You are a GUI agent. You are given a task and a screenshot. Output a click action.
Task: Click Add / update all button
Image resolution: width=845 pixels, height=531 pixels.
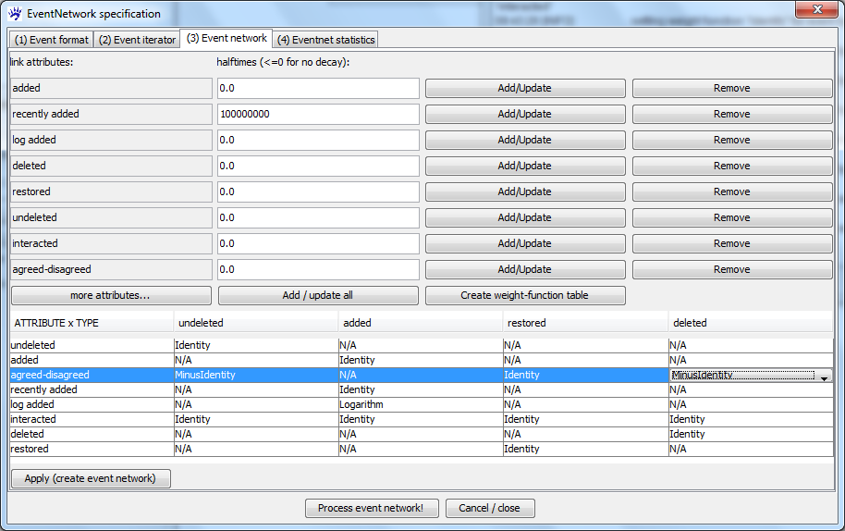coord(318,295)
